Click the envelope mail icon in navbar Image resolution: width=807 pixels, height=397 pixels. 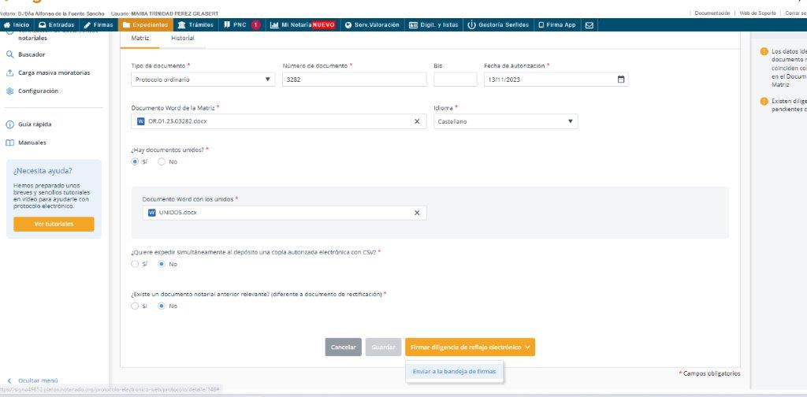(x=589, y=24)
